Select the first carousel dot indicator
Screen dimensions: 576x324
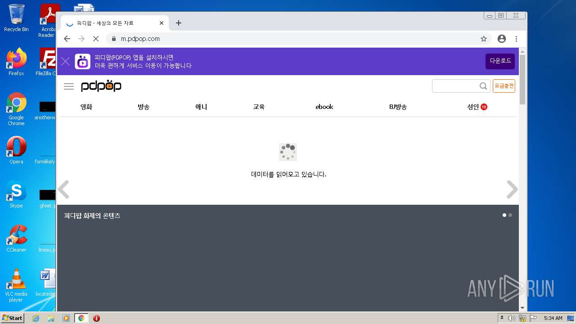(504, 215)
